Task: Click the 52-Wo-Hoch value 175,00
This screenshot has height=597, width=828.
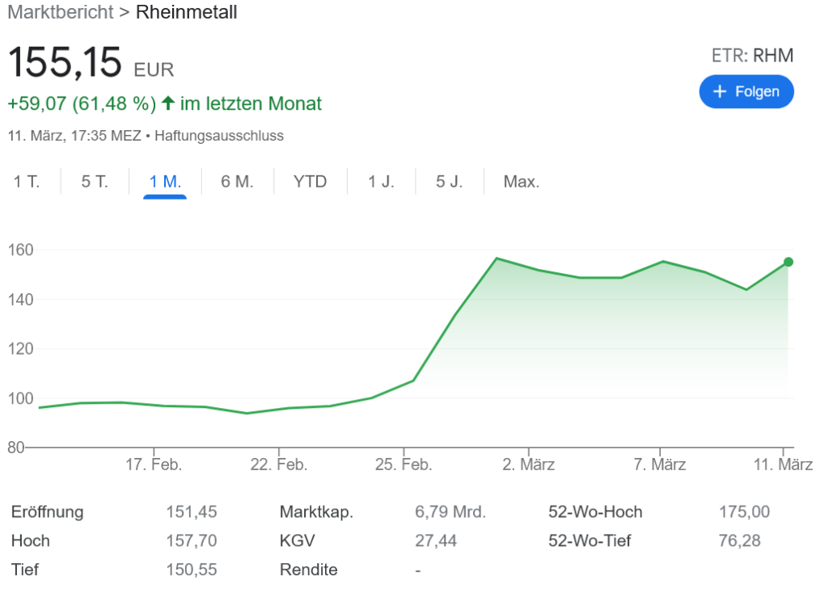Action: pyautogui.click(x=744, y=512)
